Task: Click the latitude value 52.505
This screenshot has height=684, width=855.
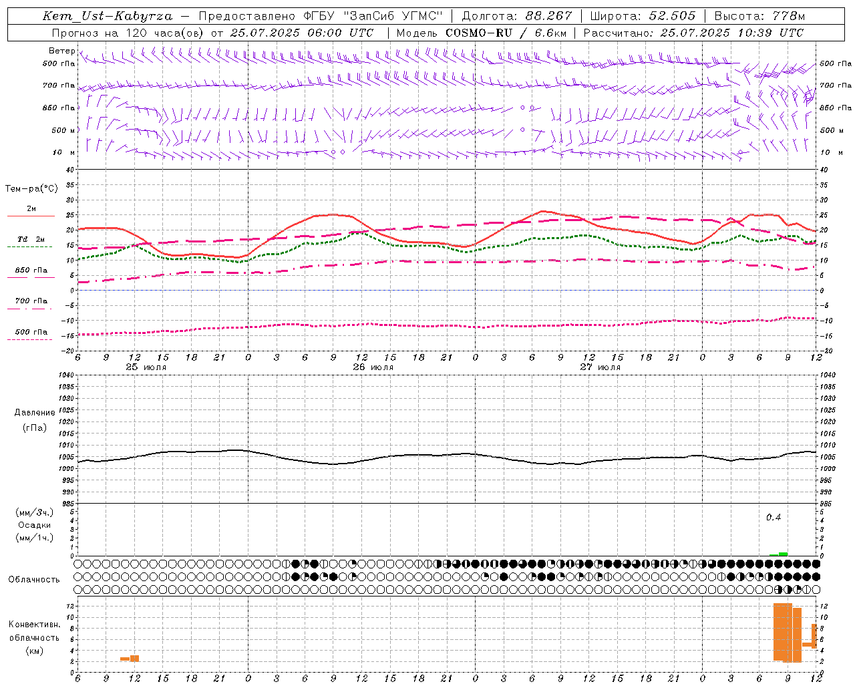Action: (672, 16)
